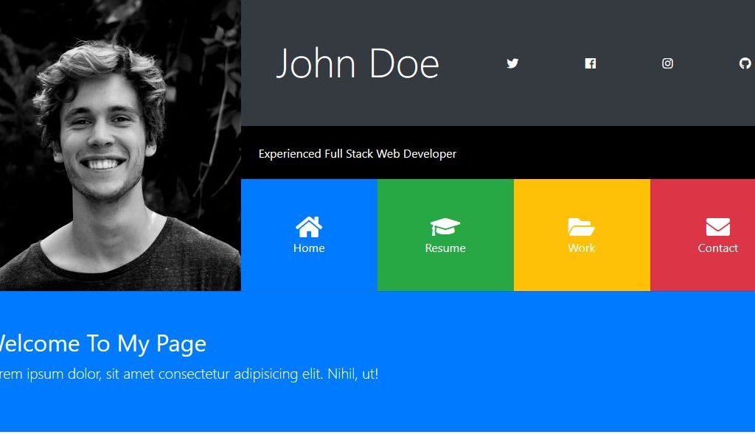Open the Instagram icon link
Viewport: 755px width, 434px height.
667,63
